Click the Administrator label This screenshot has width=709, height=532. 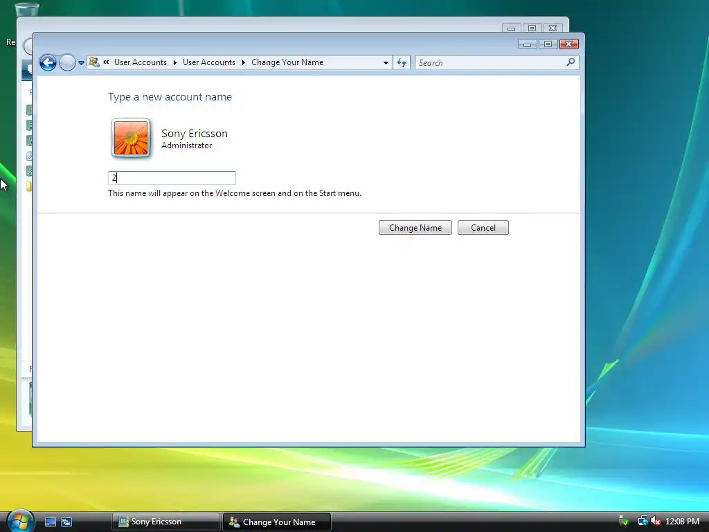187,145
